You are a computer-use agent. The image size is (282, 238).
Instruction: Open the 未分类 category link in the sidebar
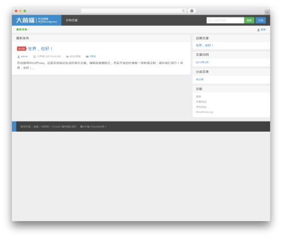pos(200,79)
